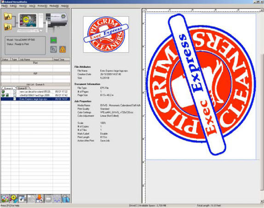Switch to the Queue A tab
The height and width of the screenshot is (208, 264).
[8, 88]
